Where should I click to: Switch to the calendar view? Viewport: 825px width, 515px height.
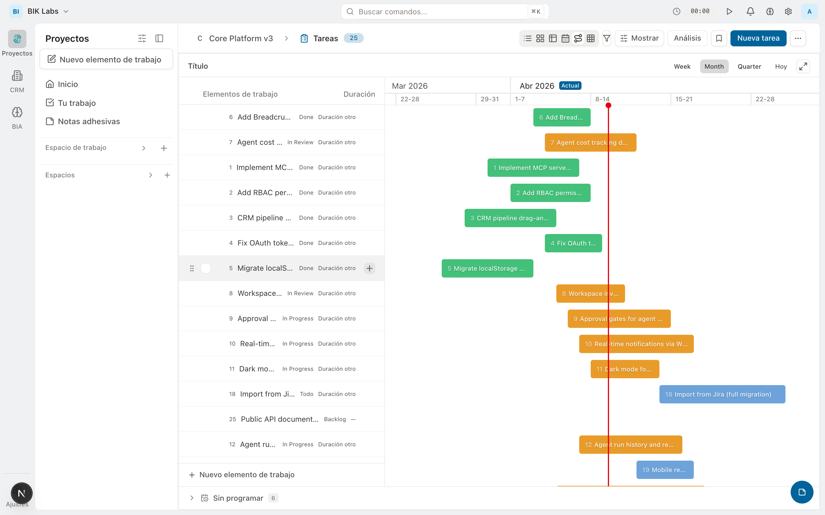(x=565, y=38)
